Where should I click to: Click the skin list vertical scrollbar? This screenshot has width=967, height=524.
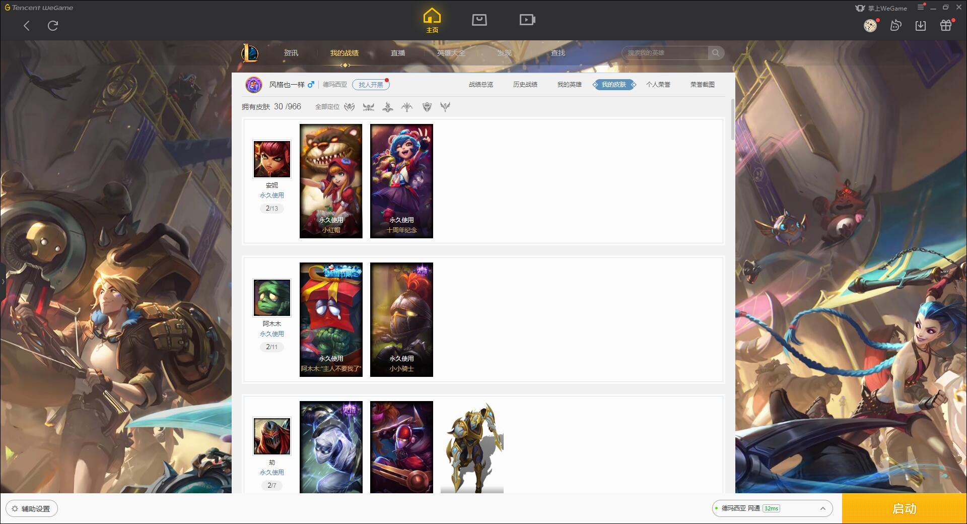732,119
